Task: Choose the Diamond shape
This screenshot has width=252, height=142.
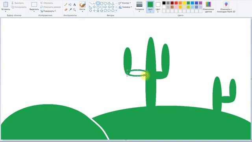Action: point(94,7)
